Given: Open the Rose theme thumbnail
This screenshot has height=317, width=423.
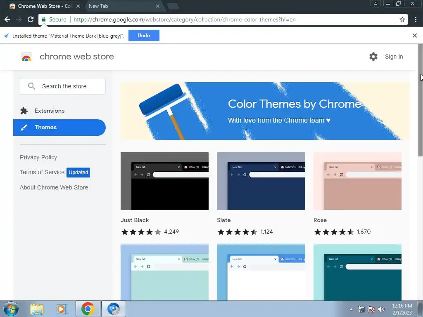Looking at the screenshot, I should coord(357,181).
